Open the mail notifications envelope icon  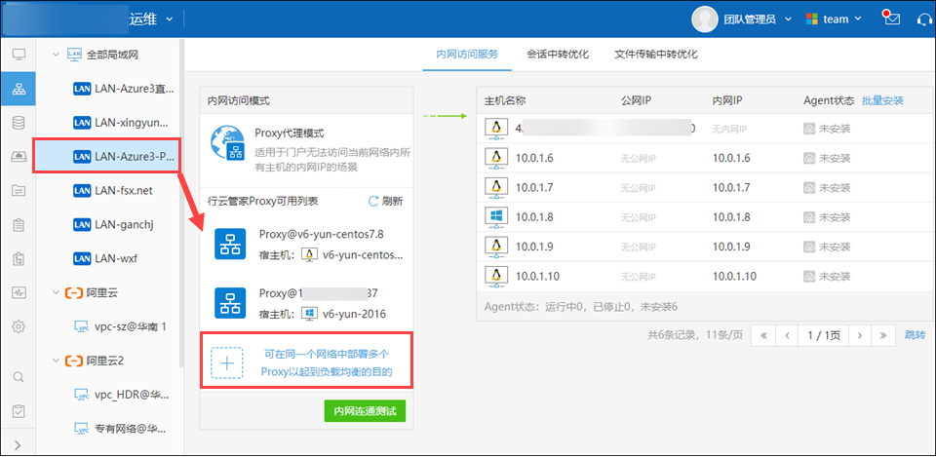888,19
